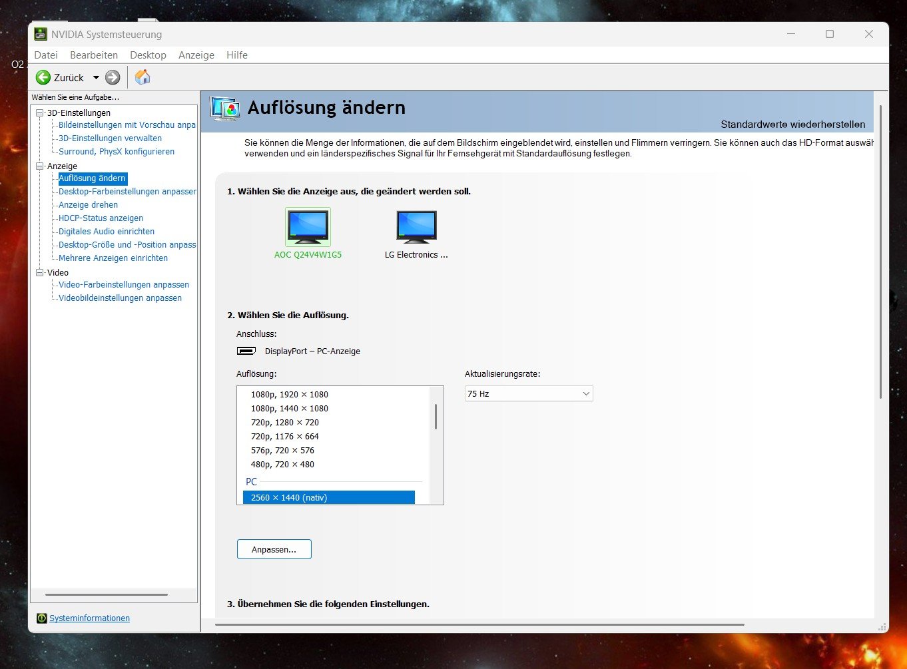Screen dimensions: 907x669
Task: Open Mehrere Anzeigen einrichten
Action: coord(113,258)
